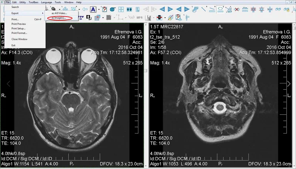Expand the fusion tool dropdown arrow
Screen dimensions: 296x169
165,18
